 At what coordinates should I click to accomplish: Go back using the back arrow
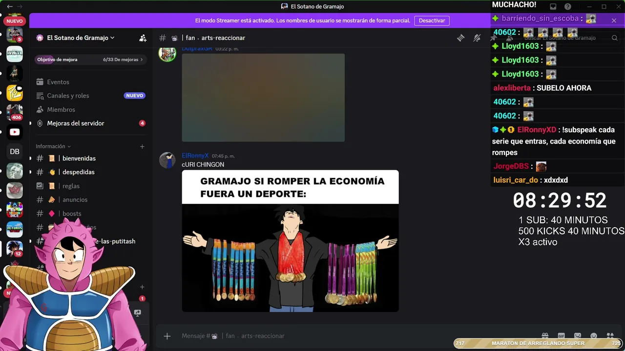point(10,6)
